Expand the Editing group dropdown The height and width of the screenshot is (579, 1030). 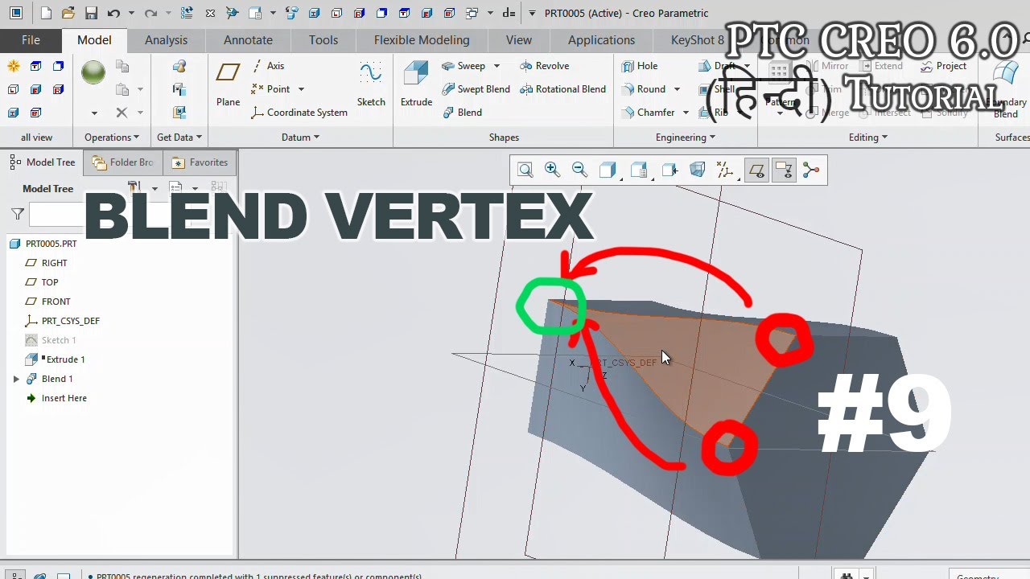click(x=868, y=138)
